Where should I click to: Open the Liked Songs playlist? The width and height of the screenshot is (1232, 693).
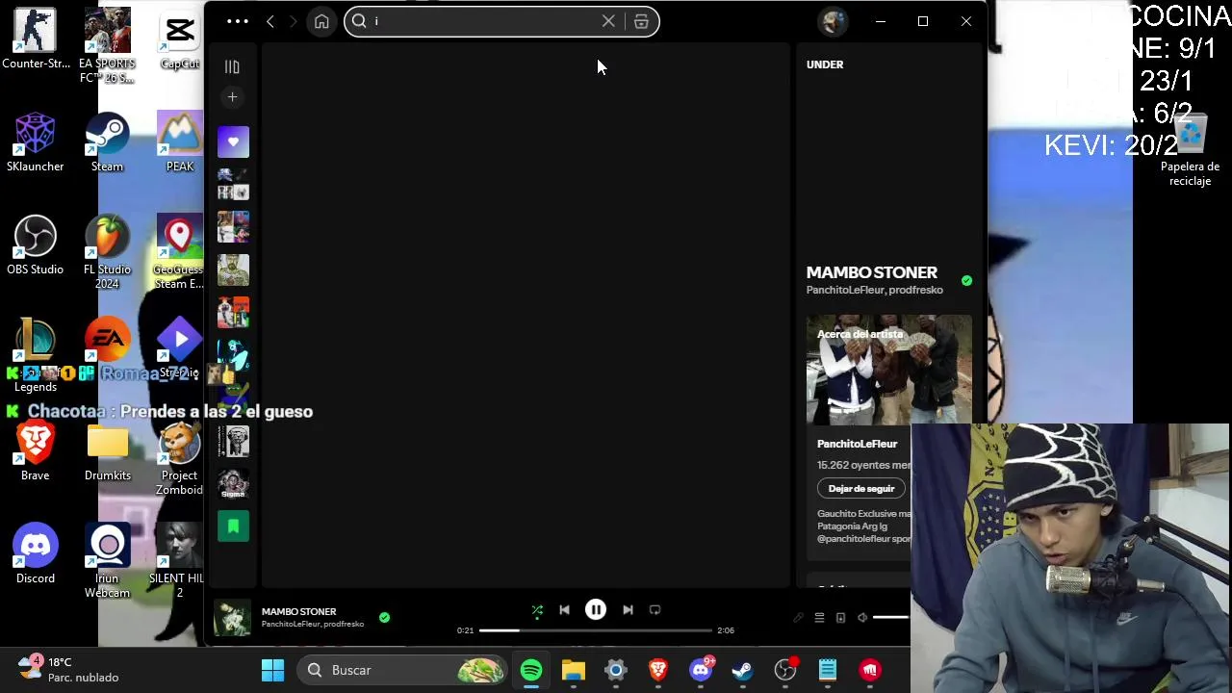tap(233, 142)
